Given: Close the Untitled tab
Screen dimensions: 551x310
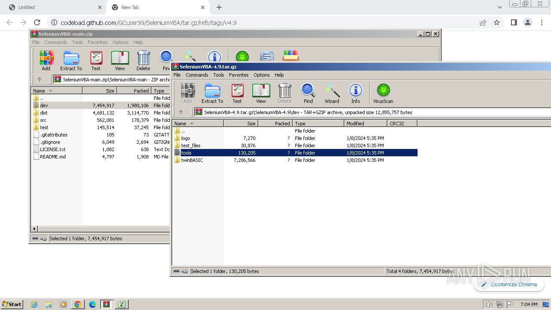Looking at the screenshot, I should point(100,7).
